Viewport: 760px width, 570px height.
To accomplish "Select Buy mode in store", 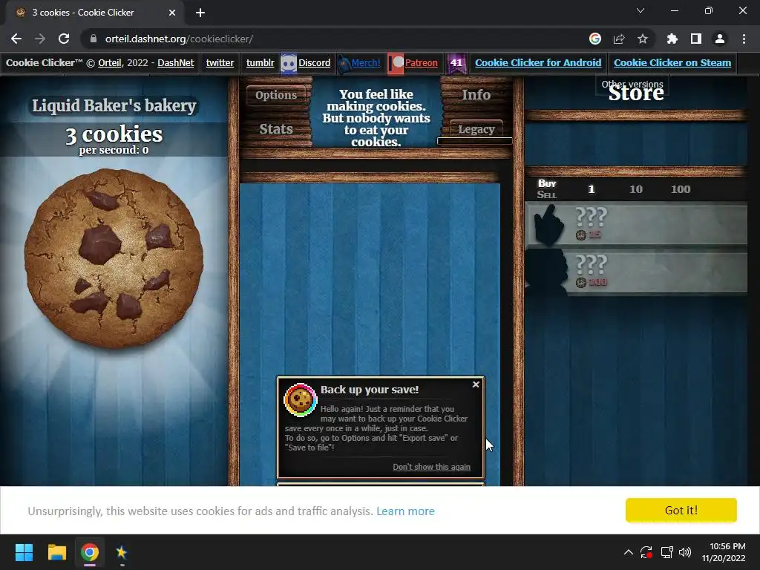I will point(547,183).
